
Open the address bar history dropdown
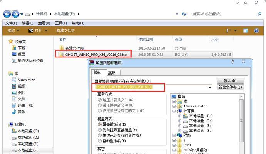click(177, 14)
